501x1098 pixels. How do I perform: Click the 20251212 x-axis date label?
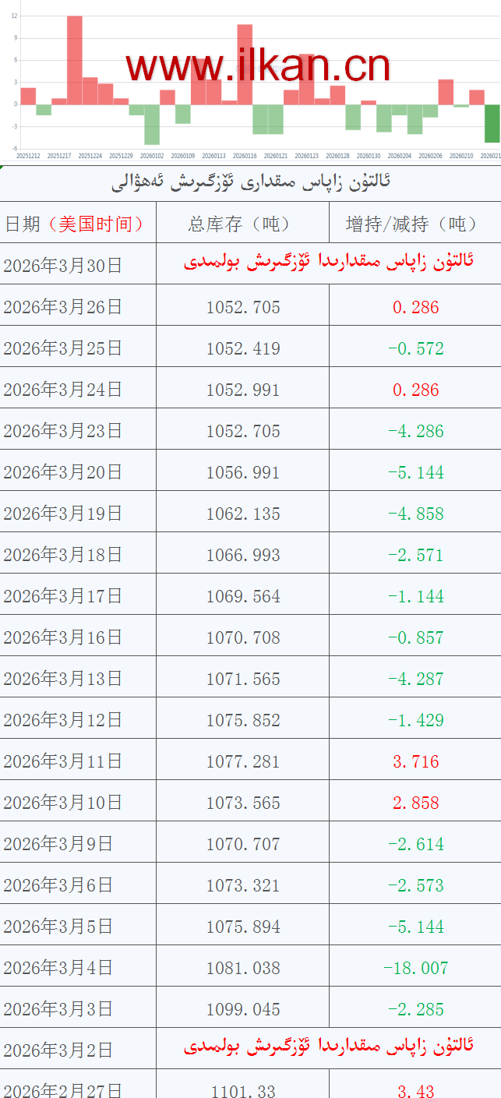(x=28, y=156)
